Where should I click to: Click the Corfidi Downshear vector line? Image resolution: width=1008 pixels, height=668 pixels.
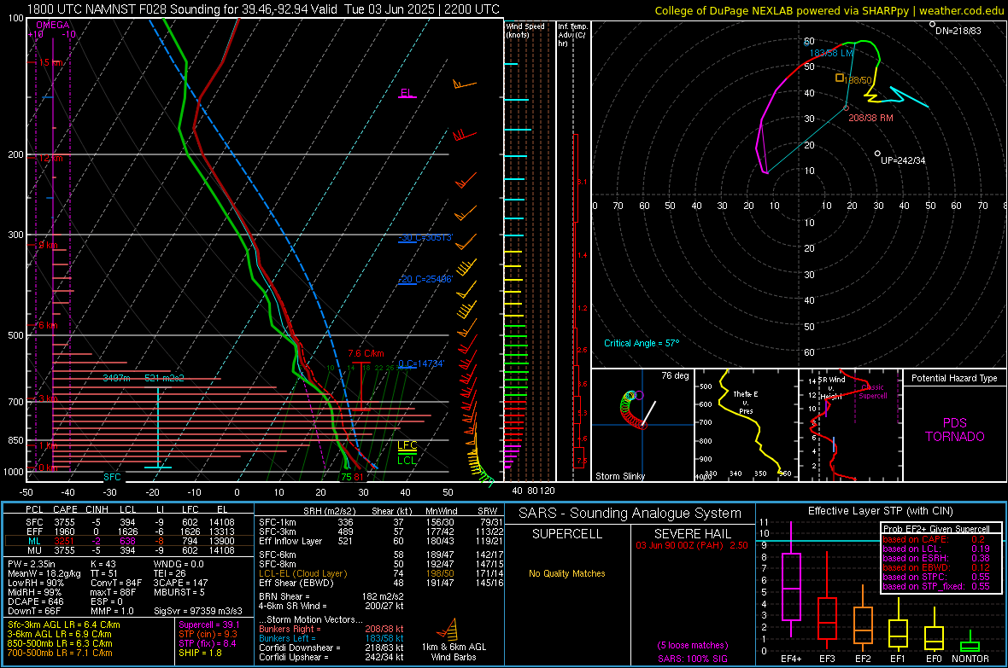tap(331, 648)
